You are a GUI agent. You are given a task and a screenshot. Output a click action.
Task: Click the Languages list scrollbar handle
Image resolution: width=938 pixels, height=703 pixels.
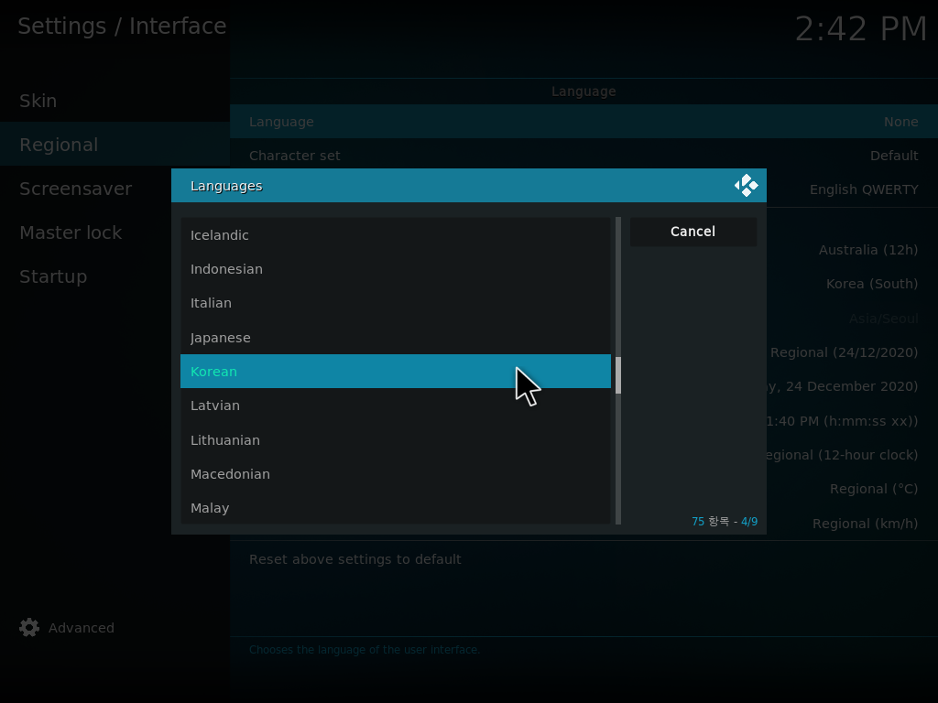[x=618, y=375]
